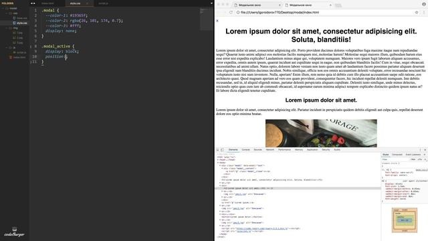The image size is (428, 241).
Task: Open the Network tab in DevTools
Action: pos(270,150)
